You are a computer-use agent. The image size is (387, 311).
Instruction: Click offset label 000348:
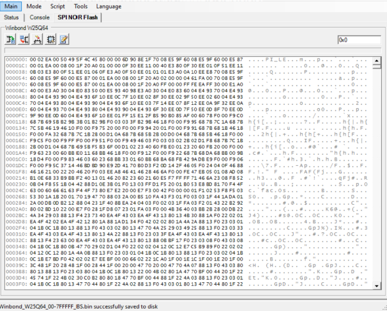(x=17, y=247)
